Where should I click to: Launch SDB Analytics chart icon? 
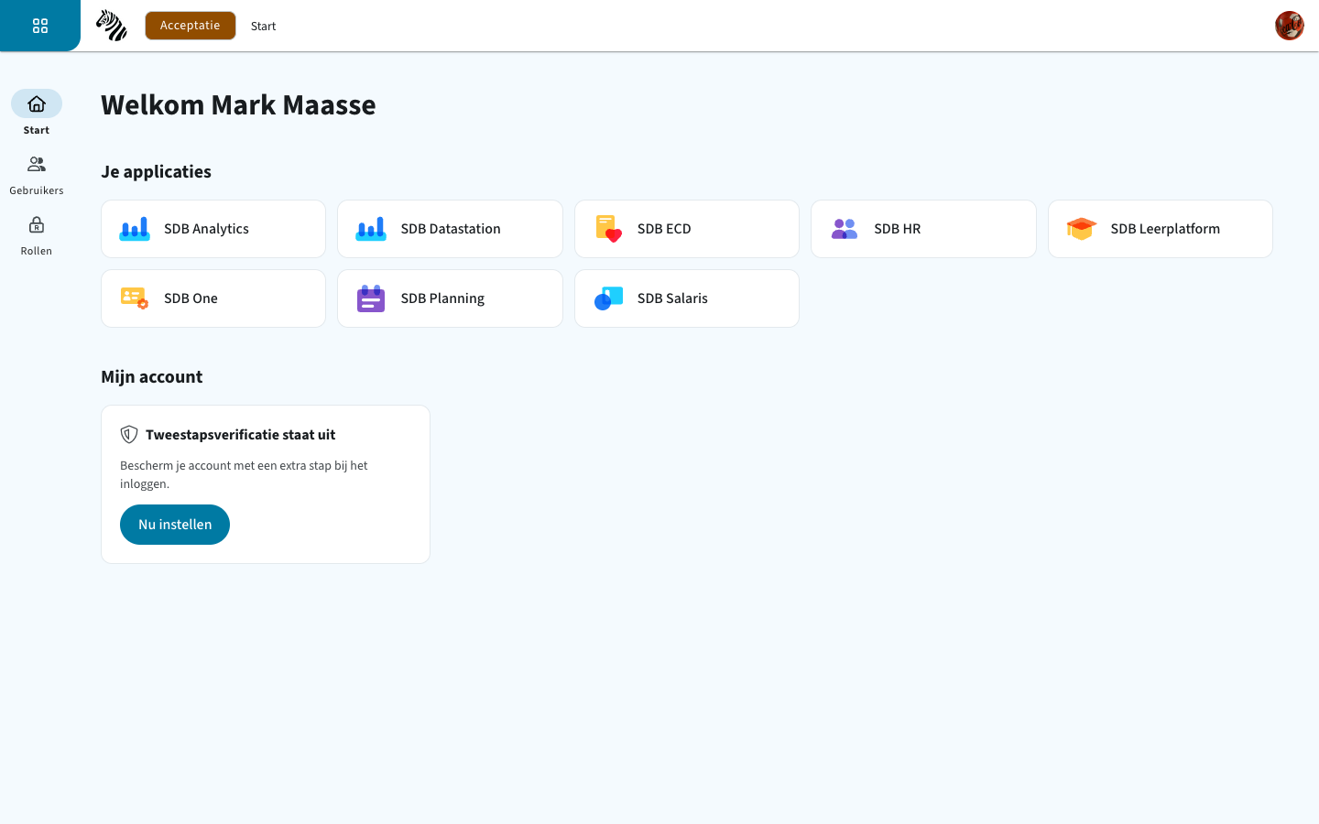pos(135,229)
